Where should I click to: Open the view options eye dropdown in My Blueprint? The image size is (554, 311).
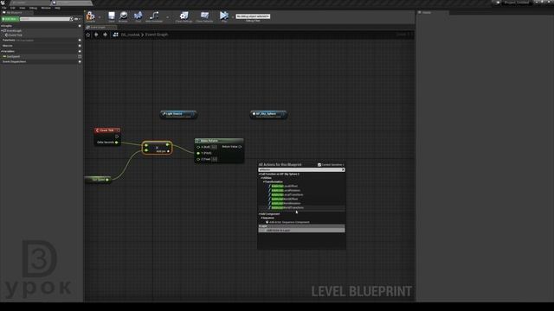click(x=77, y=19)
